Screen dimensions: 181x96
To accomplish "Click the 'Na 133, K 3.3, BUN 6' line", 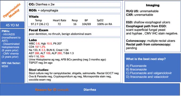I will [x=49, y=50].
